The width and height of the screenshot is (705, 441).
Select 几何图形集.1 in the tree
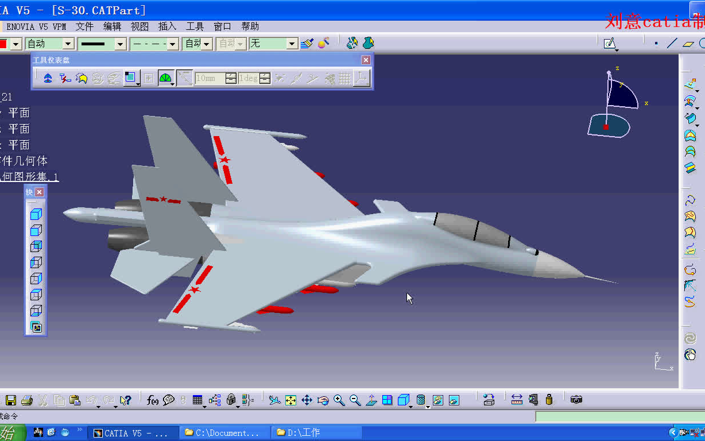point(29,177)
